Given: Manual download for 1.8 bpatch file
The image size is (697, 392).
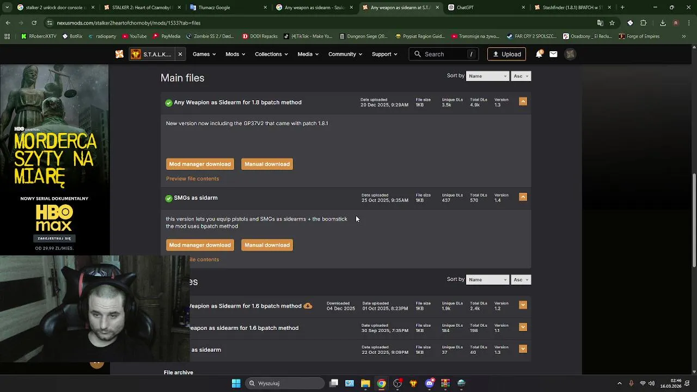Looking at the screenshot, I should (267, 164).
